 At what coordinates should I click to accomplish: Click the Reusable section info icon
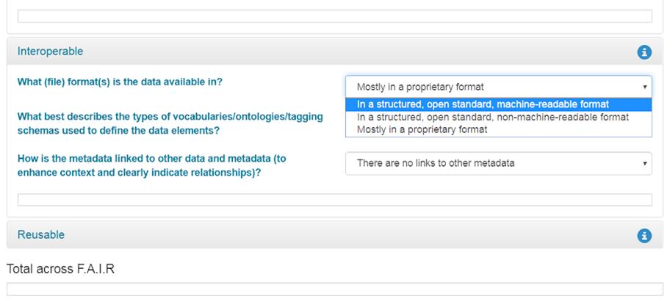coord(644,235)
